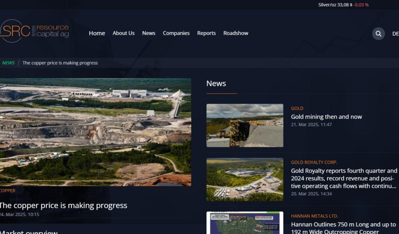Open the Hannan Metals map thumbnail
399x234 pixels.
[x=245, y=223]
